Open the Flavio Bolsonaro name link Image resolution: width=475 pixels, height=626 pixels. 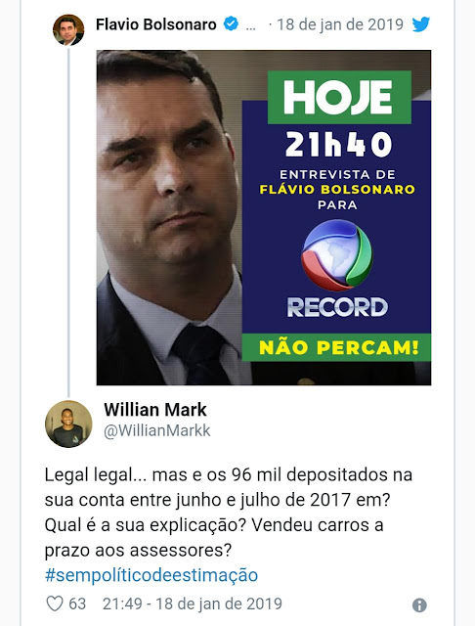(156, 24)
